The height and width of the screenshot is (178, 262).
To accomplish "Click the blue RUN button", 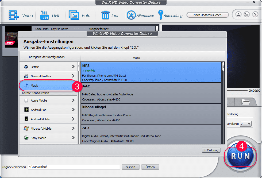I will tap(240, 156).
